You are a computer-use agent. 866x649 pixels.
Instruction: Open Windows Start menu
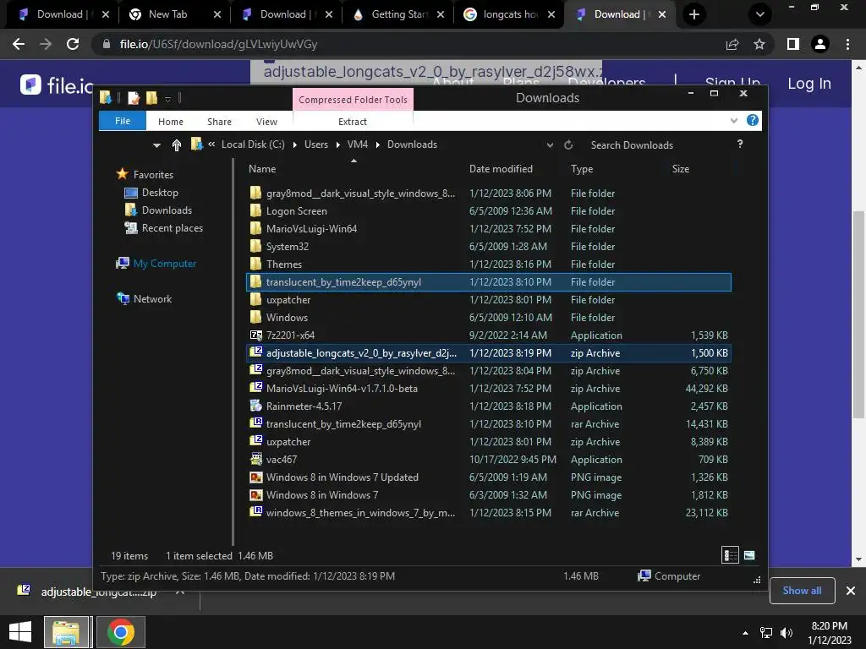(20, 632)
